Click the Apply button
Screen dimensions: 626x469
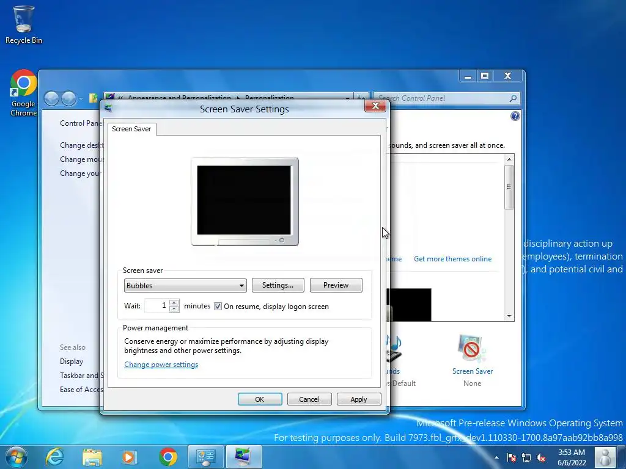358,399
